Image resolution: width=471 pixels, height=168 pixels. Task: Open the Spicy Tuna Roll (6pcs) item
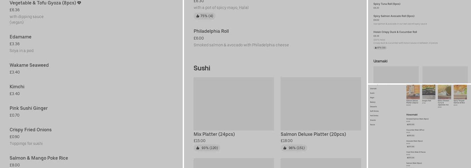[387, 4]
